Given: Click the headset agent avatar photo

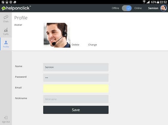Looking at the screenshot, I should 57,35.
